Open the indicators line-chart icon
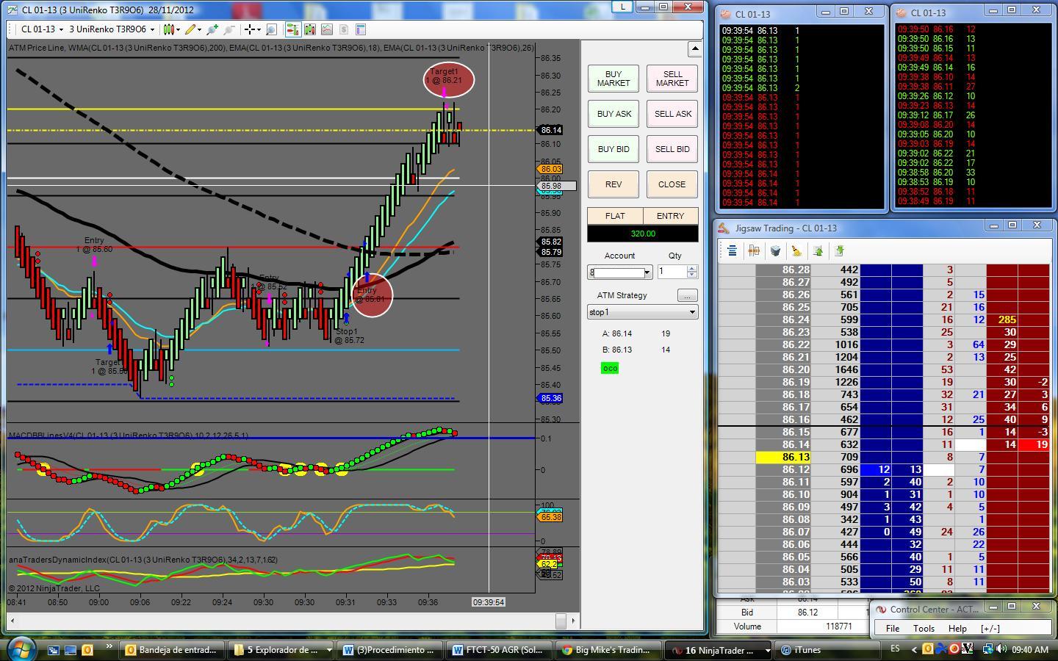Viewport: 1058px width, 661px height. 326,29
